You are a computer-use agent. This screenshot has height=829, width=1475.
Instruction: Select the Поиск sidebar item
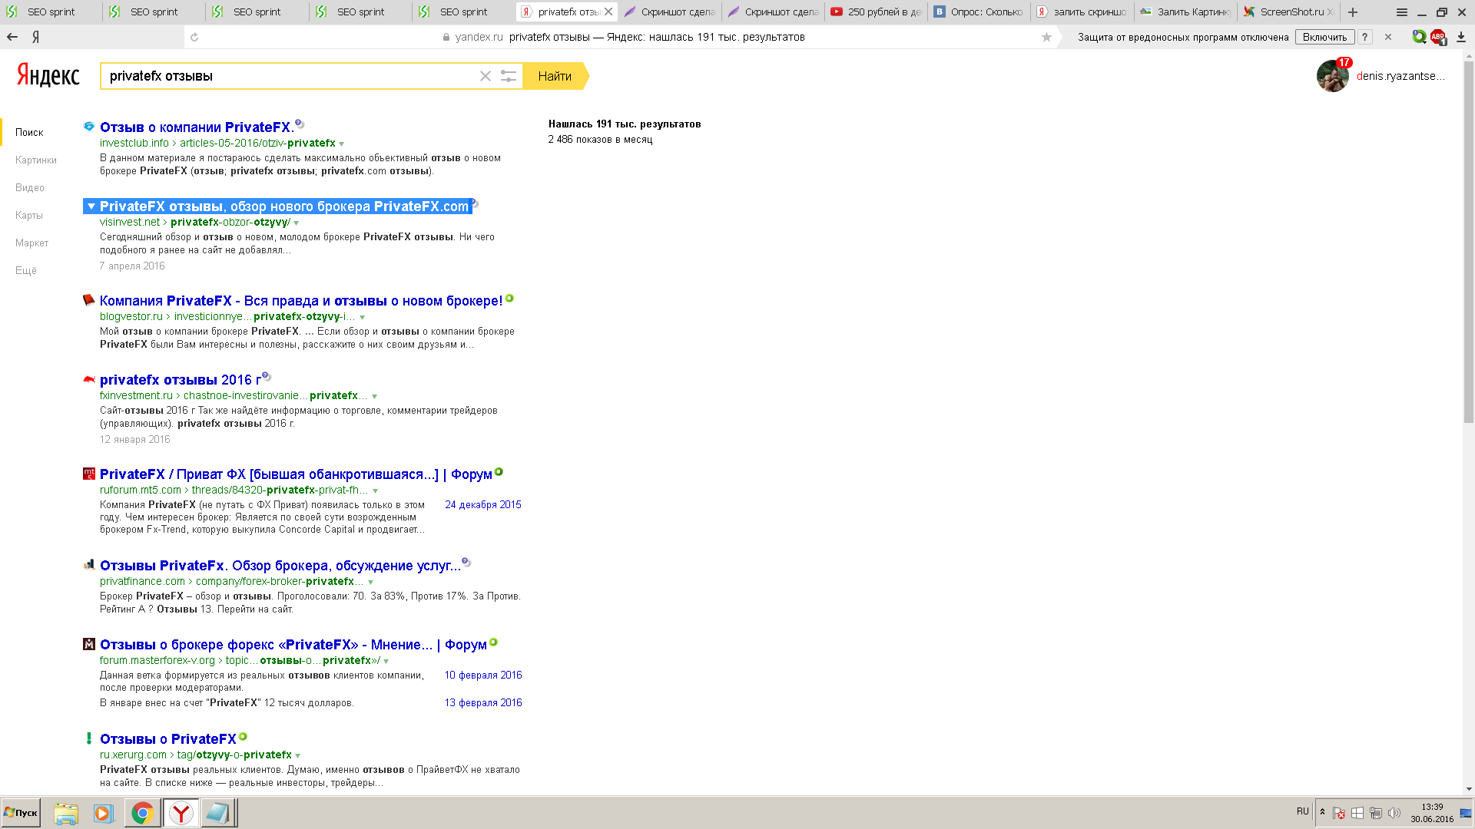click(x=29, y=132)
